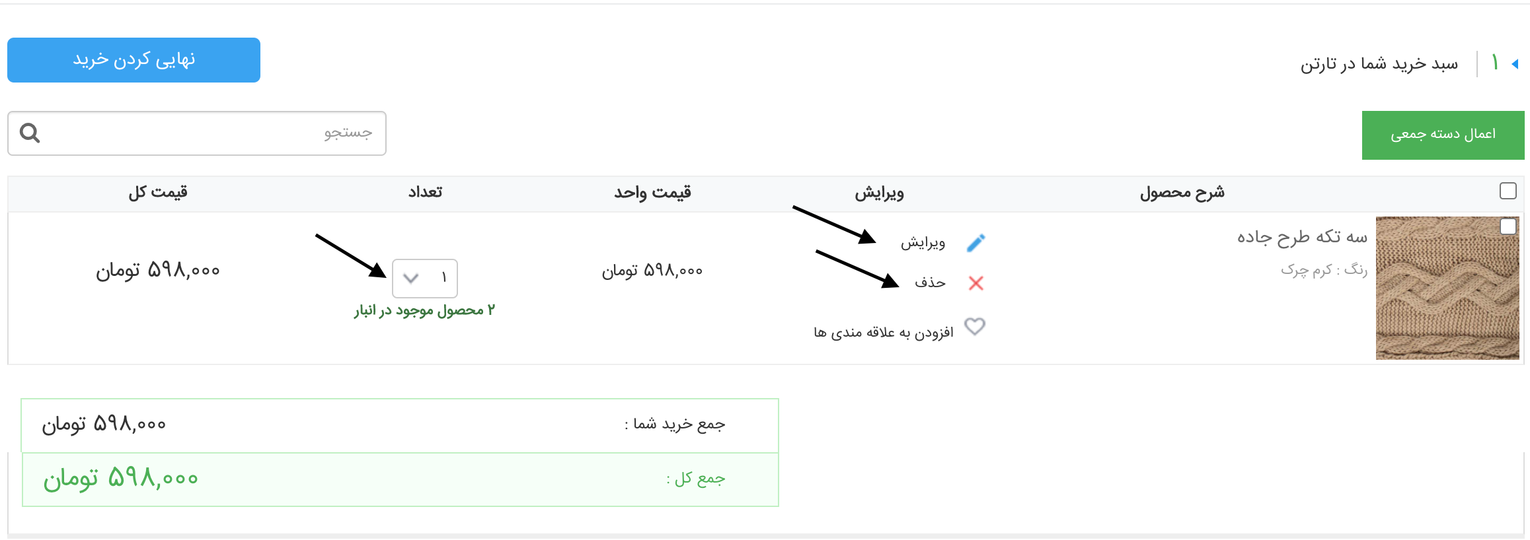This screenshot has height=540, width=1530.
Task: Click افزودن به علاقه مندی ها link
Action: 883,332
